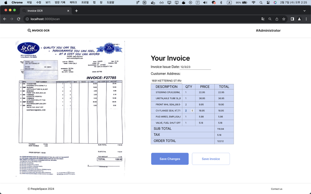Click the menu bar date and time
Image resolution: width=311 pixels, height=194 pixels.
293,3
